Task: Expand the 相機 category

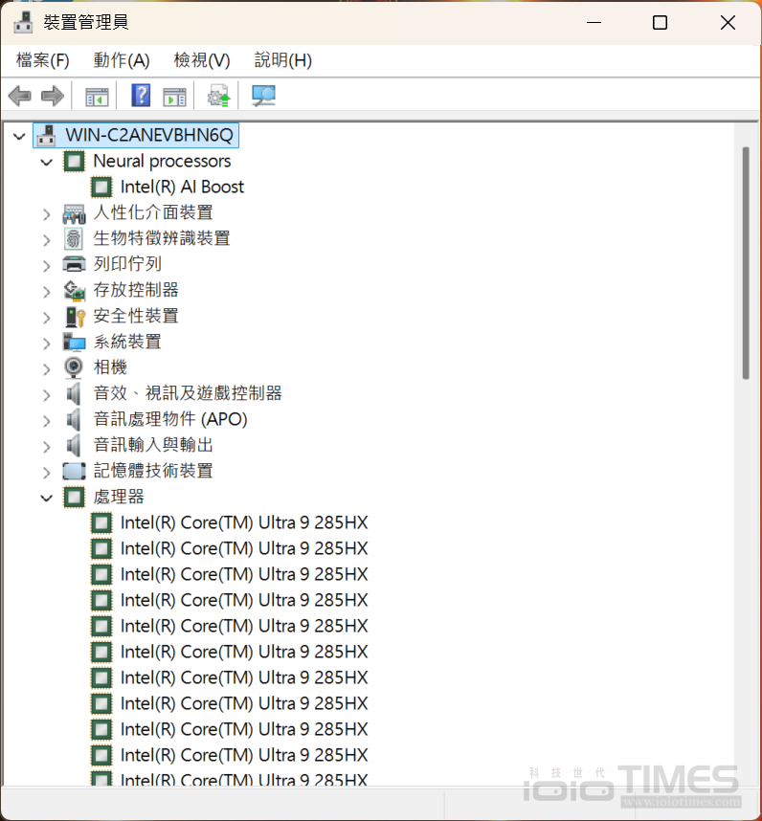Action: pos(47,368)
